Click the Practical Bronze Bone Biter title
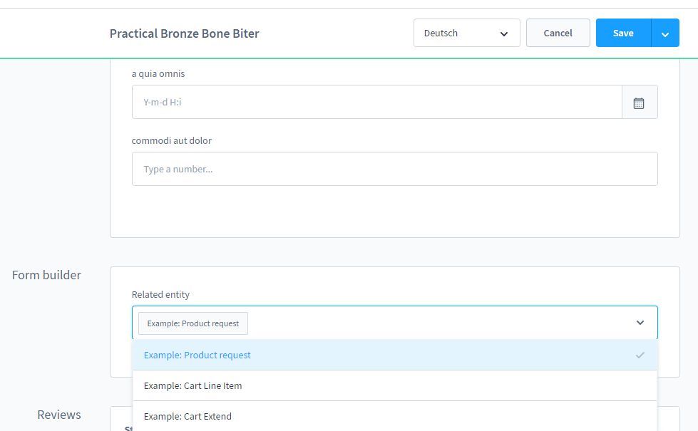Viewport: 698px width, 431px height. click(184, 33)
